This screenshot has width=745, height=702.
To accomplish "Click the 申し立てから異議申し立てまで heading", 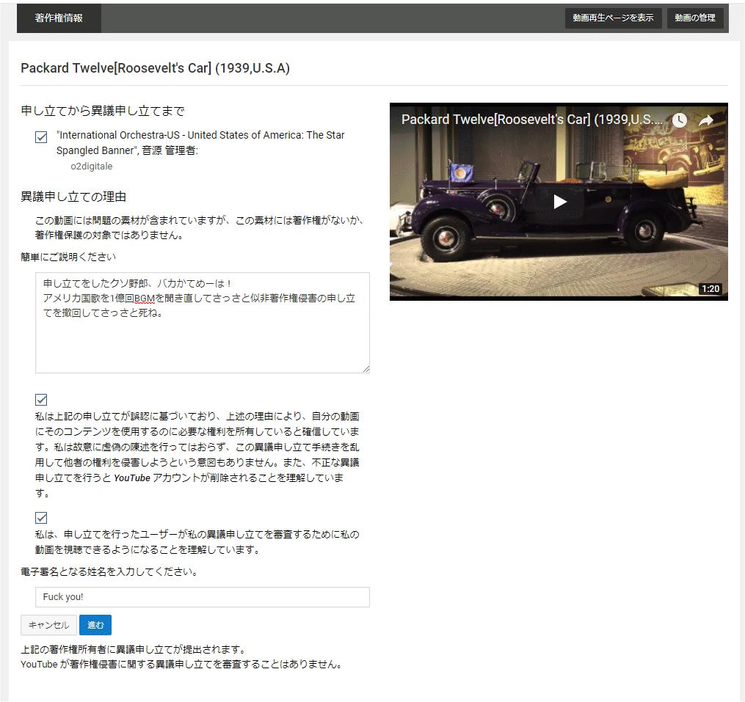I will (103, 111).
